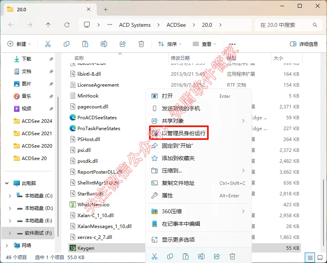Open 属性 from context menu
This screenshot has width=327, height=263.
coord(199,195)
